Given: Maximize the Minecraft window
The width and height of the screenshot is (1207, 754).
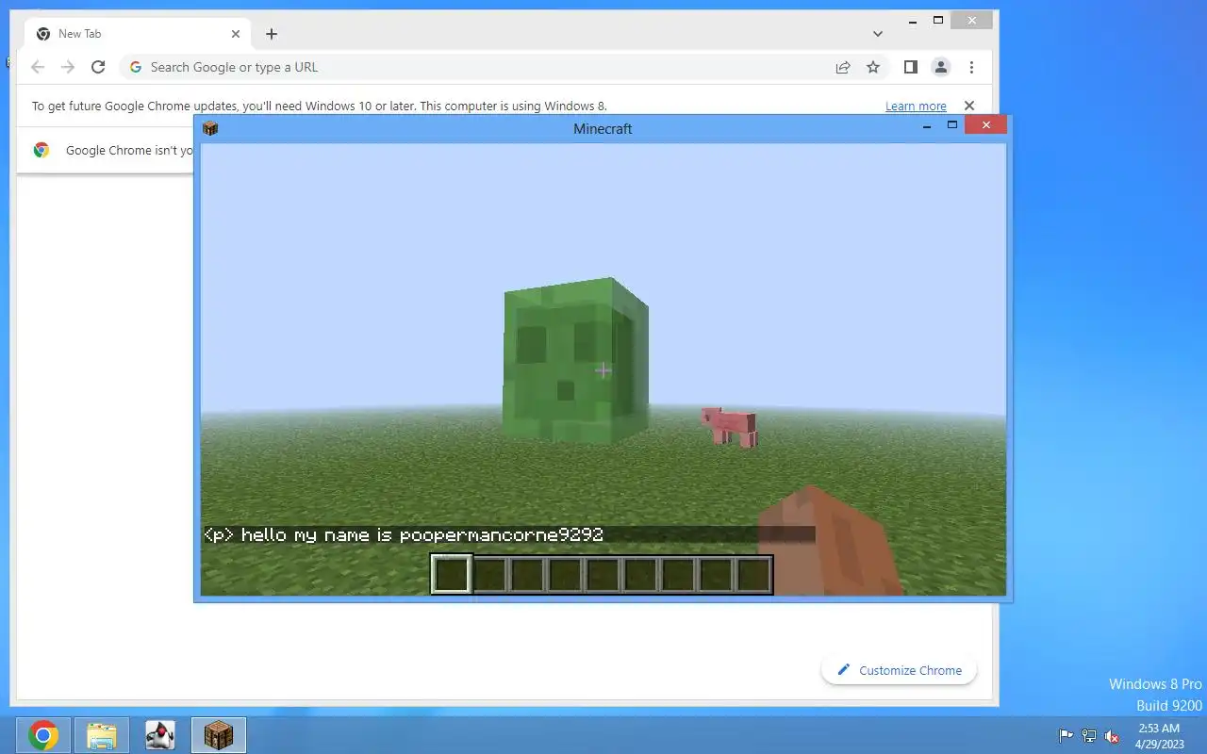Looking at the screenshot, I should coord(952,125).
